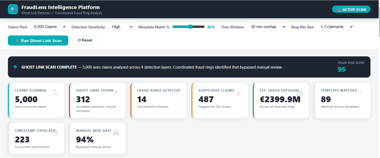Click the Coordinated schemes caption

point(153,107)
